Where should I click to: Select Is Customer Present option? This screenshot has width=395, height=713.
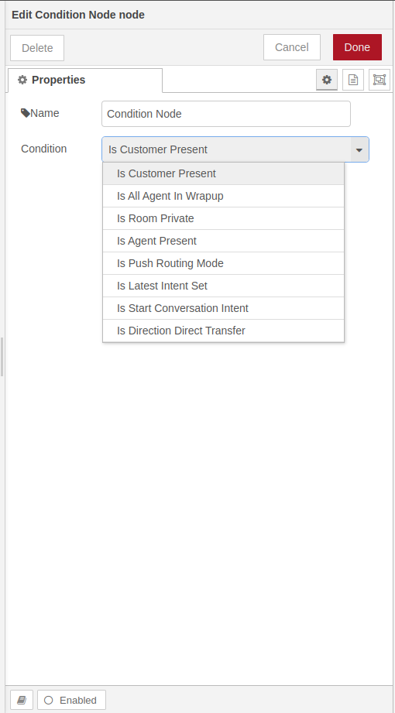tap(223, 173)
